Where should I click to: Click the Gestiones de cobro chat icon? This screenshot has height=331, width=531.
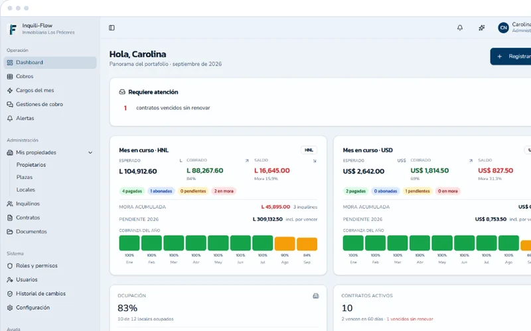coord(10,105)
